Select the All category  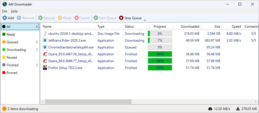pos(20,27)
